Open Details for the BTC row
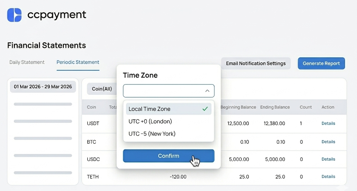Image resolution: width=357 pixels, height=191 pixels. [328, 142]
